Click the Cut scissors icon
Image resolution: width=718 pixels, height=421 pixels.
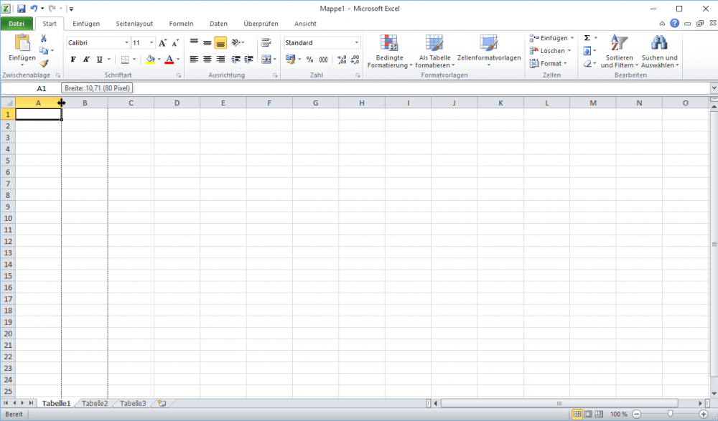44,39
